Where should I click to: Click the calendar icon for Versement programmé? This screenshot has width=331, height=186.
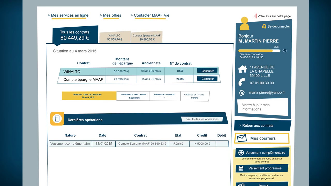tap(241, 168)
